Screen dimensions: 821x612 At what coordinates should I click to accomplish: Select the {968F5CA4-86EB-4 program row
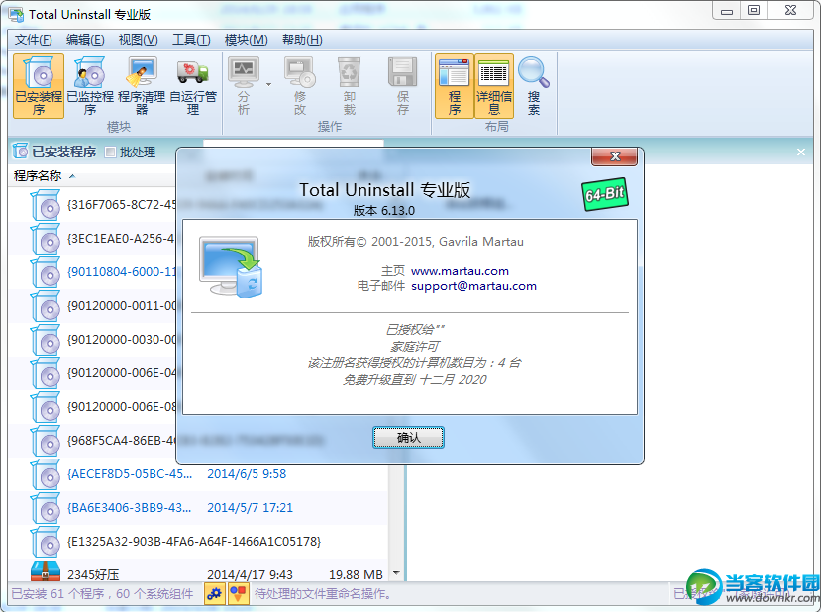coord(92,441)
